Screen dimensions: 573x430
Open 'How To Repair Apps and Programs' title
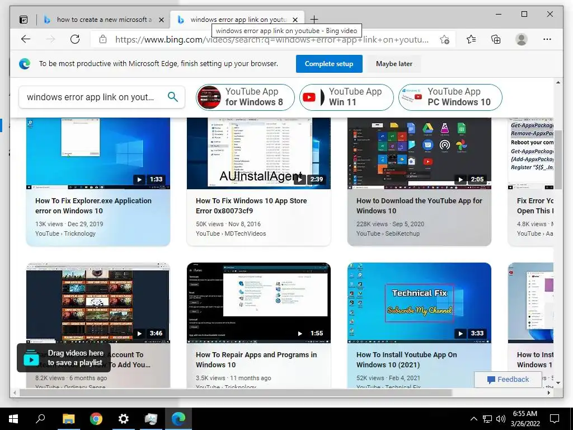256,360
